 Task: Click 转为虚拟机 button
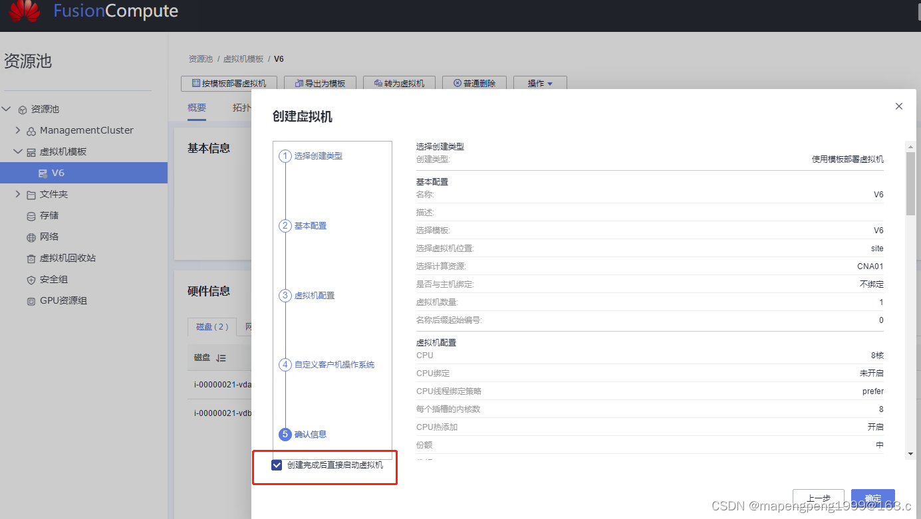coord(399,83)
